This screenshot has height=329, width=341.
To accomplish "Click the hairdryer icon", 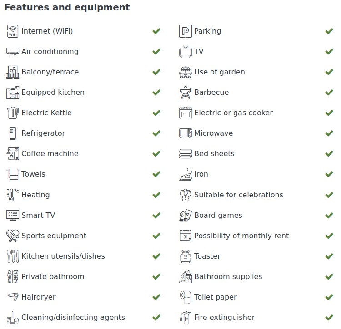I will (x=13, y=297).
